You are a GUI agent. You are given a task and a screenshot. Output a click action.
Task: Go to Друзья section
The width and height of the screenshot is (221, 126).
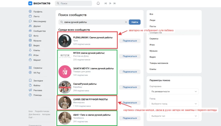35,26
